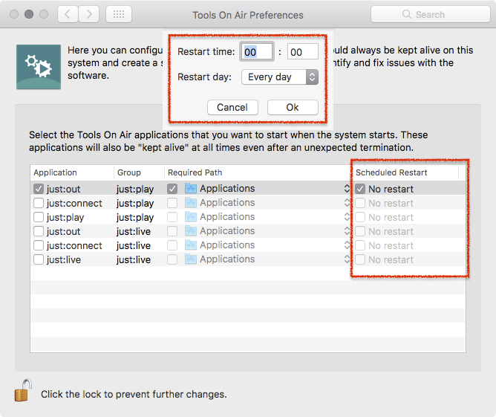Screen dimensions: 496x417
Task: Show all preferences grid button
Action: 119,14
